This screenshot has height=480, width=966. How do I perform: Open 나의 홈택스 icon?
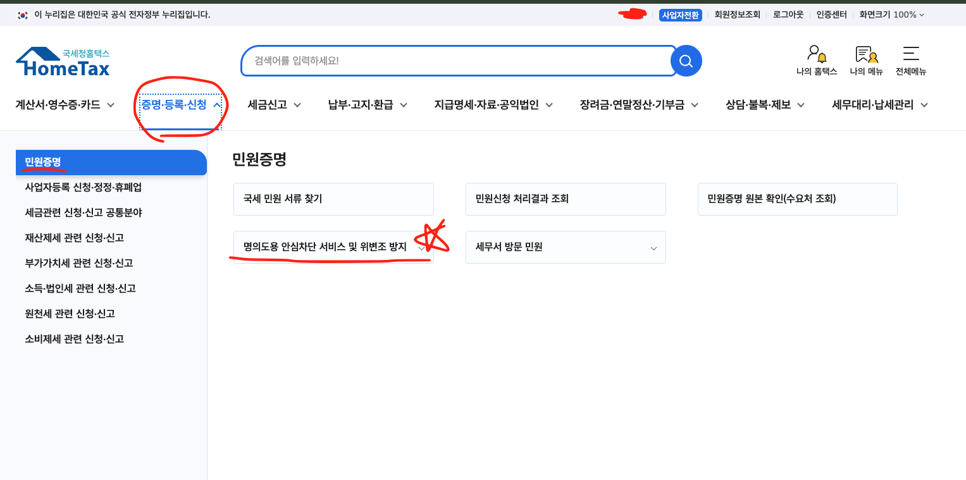point(817,61)
